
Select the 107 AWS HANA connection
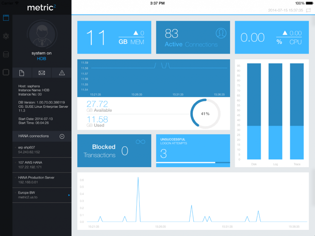[42, 165]
